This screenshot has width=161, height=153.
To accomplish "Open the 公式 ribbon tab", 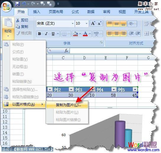I will [x=75, y=12].
